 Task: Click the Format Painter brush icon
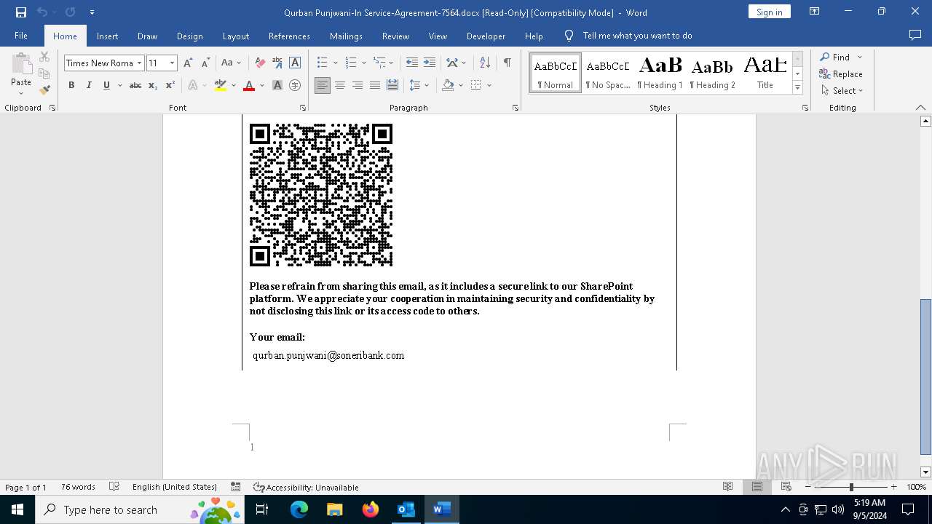click(44, 90)
